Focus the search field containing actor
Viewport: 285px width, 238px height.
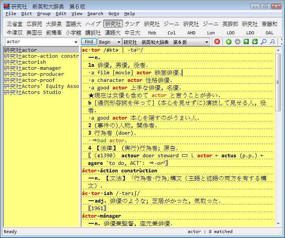click(x=39, y=42)
